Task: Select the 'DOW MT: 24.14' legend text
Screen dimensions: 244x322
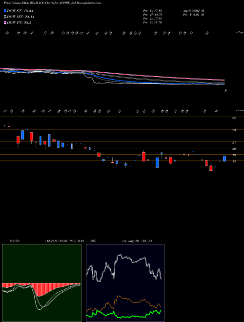Action: coord(20,17)
